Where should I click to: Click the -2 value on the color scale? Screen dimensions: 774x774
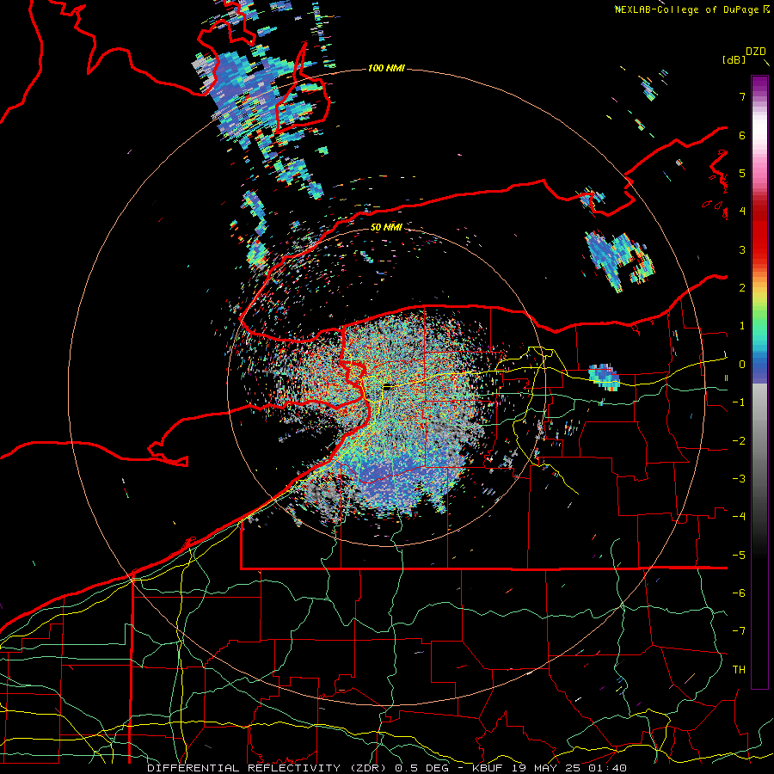[x=739, y=441]
